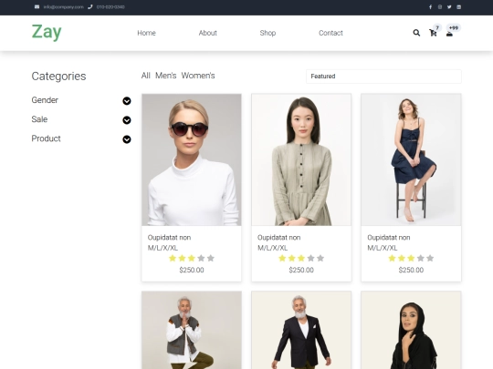Click the phone number in top bar
Screen dimensions: 493x369
coord(110,7)
